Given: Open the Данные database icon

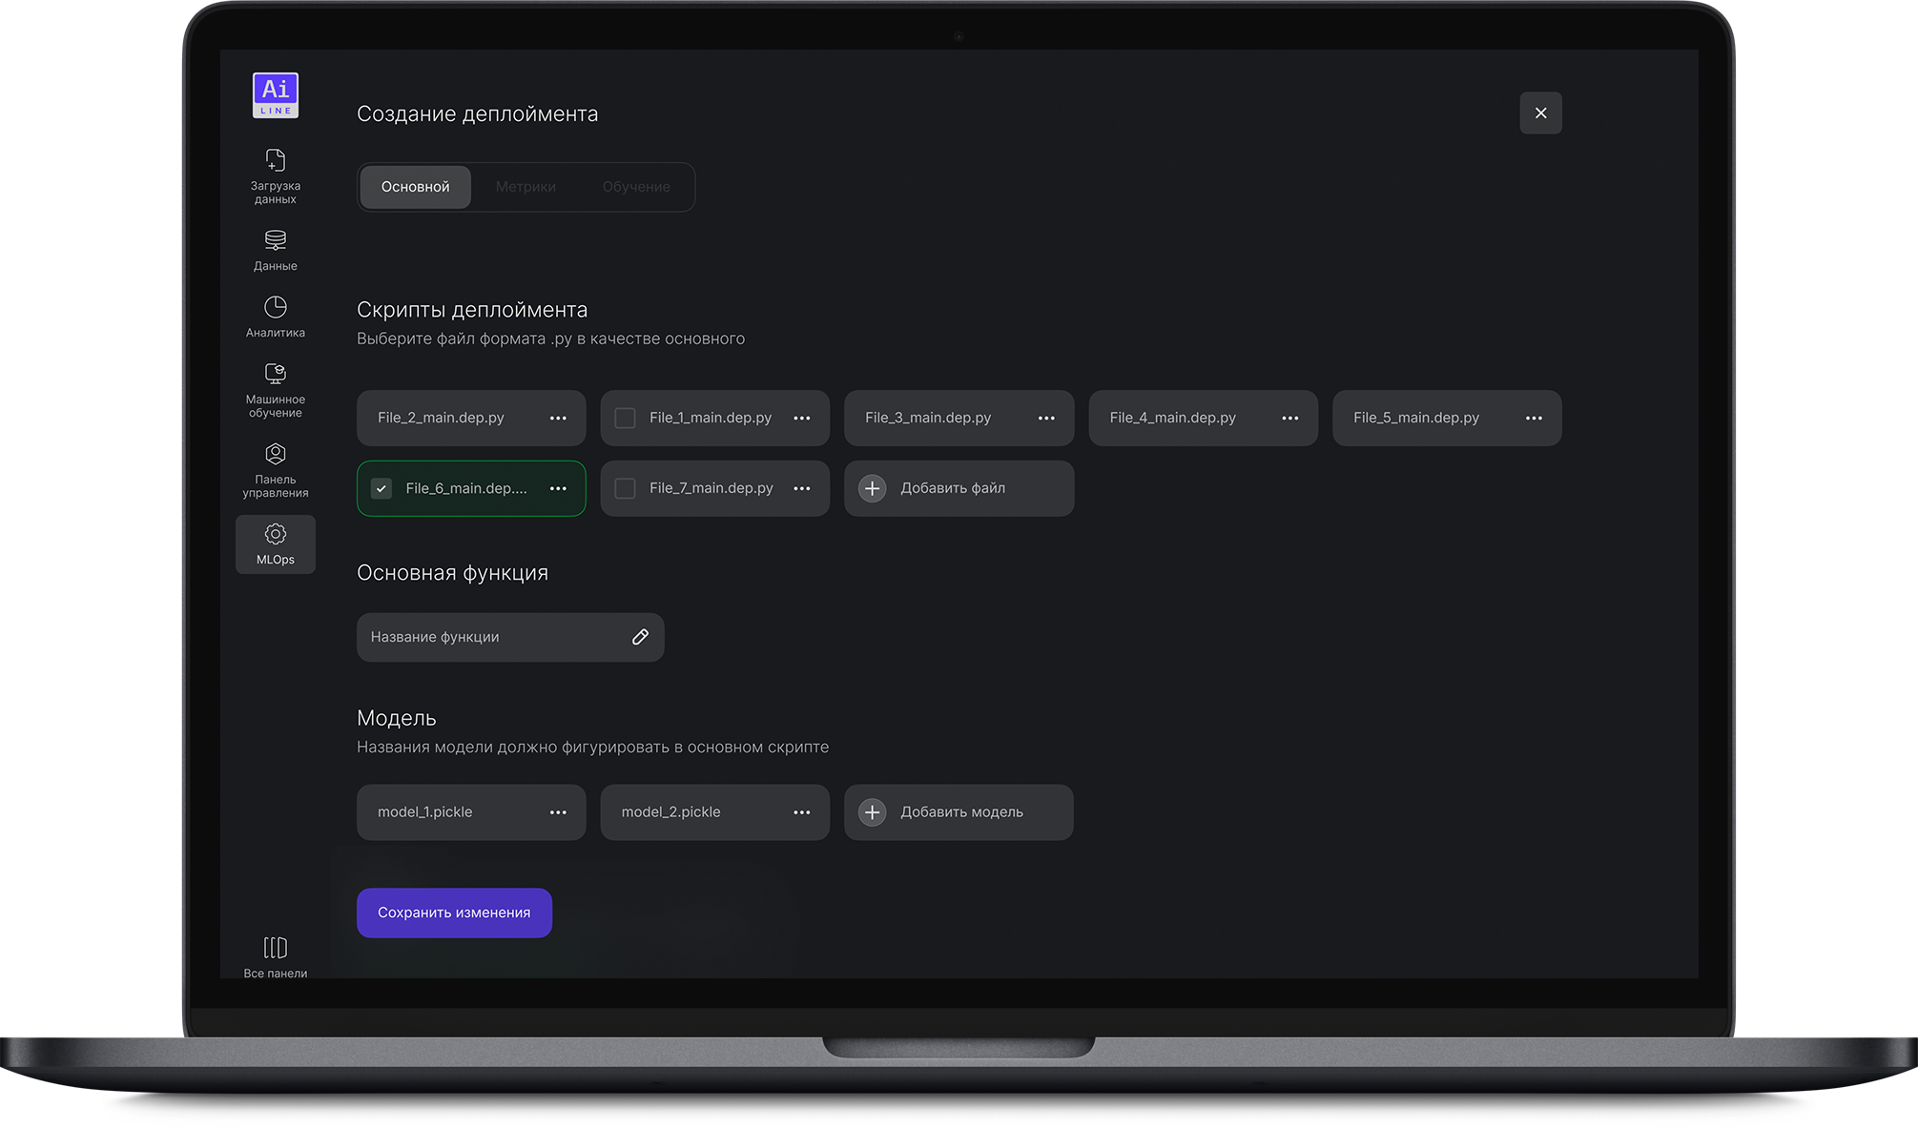Looking at the screenshot, I should (x=275, y=240).
